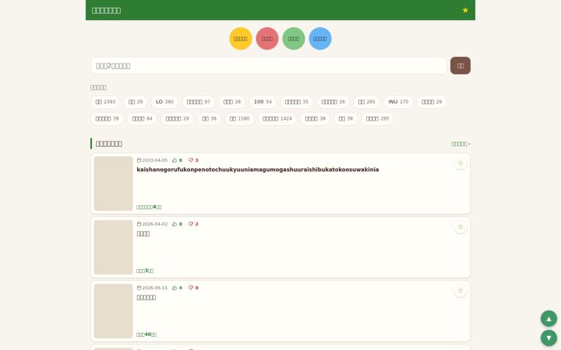Select the tag with count 265

tap(366, 102)
